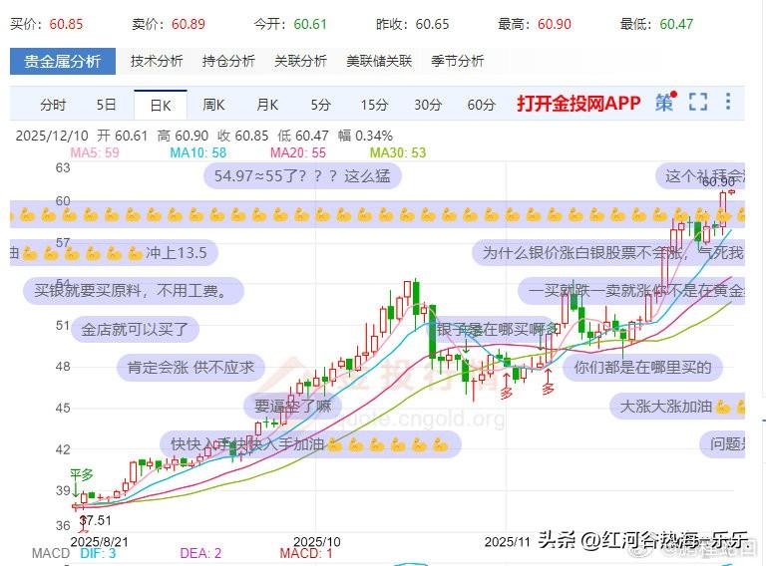Click the MA5: 59 indicator label
The width and height of the screenshot is (766, 566).
95,152
